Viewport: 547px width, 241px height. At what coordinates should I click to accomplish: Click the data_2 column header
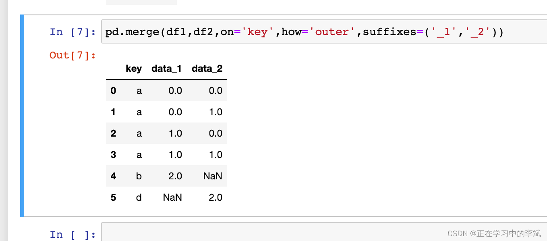point(207,69)
